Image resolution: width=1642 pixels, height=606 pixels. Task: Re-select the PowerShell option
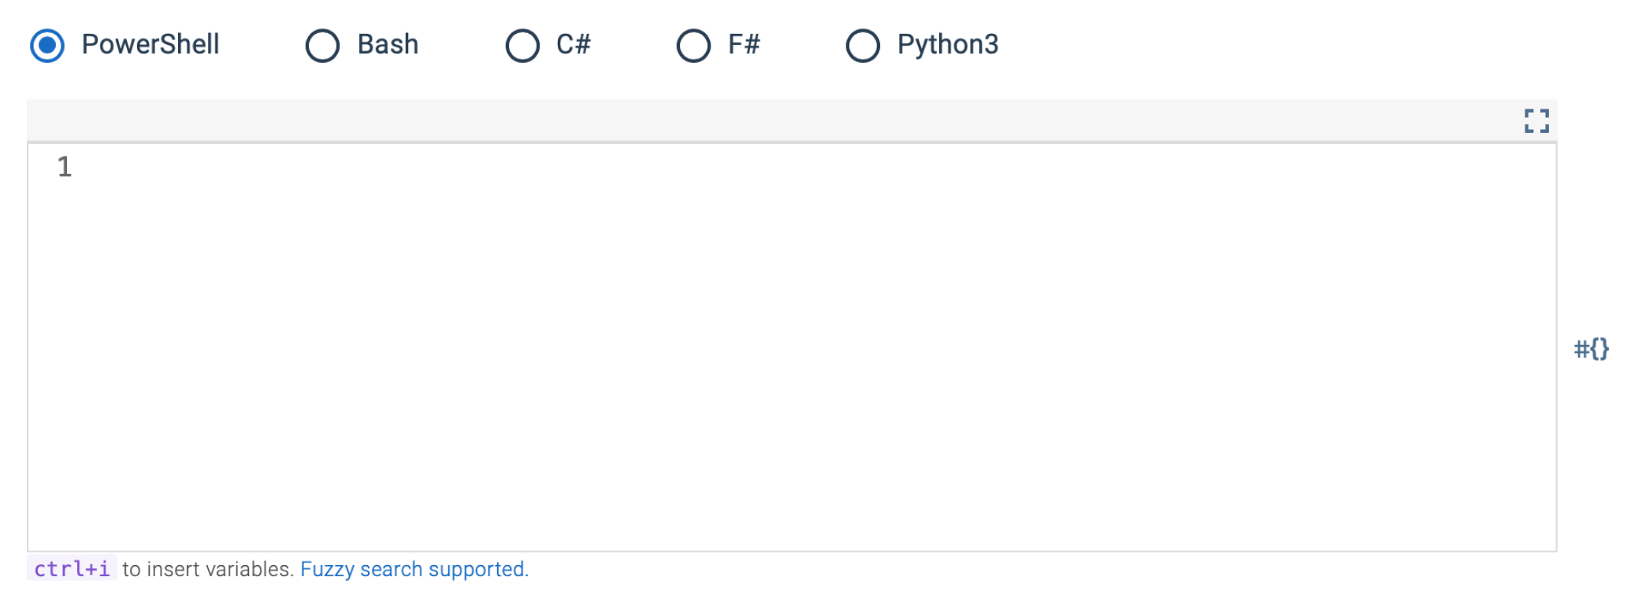tap(46, 46)
